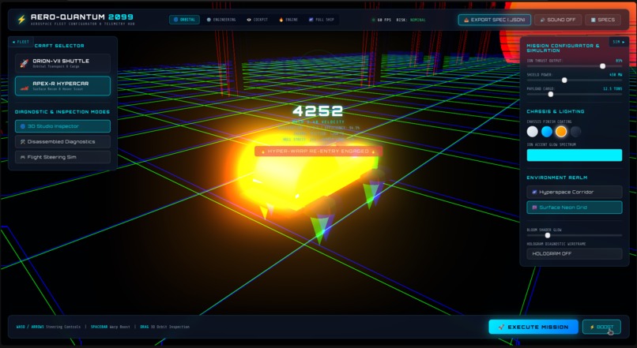Image resolution: width=637 pixels, height=348 pixels.
Task: Pick the orange chassis finish swatch
Action: coord(561,132)
